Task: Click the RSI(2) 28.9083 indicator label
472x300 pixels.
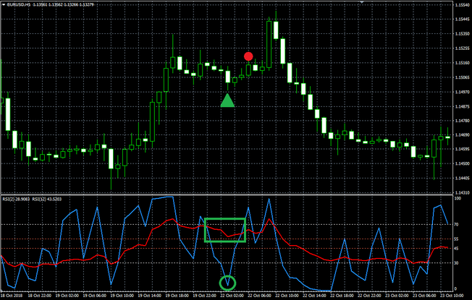Action: [16, 199]
